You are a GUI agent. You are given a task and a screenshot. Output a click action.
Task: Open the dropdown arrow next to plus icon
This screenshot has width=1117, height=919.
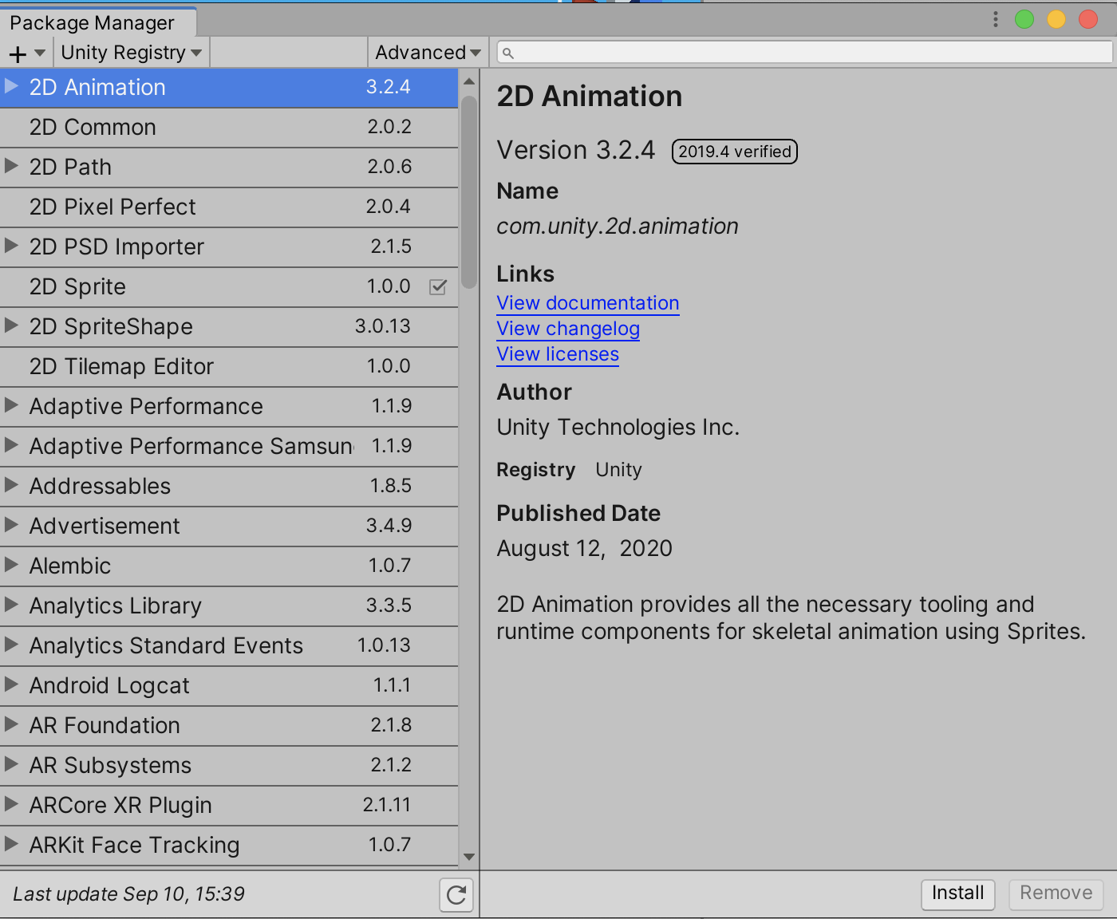pyautogui.click(x=40, y=53)
